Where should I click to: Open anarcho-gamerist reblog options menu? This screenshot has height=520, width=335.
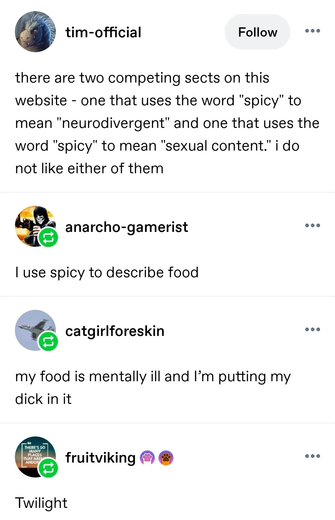[x=312, y=226]
